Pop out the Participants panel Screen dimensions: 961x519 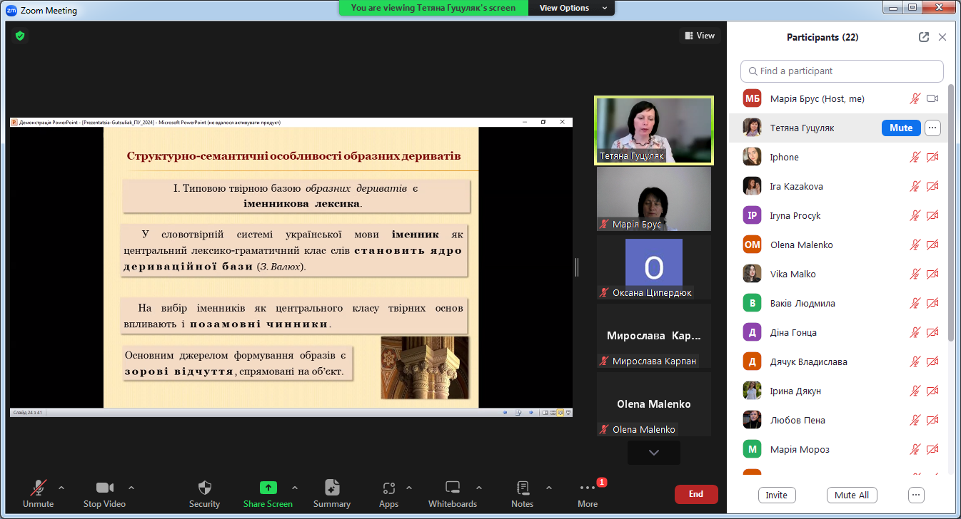click(923, 37)
